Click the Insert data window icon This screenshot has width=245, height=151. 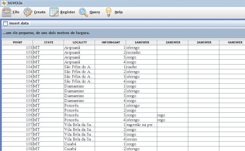click(x=5, y=23)
